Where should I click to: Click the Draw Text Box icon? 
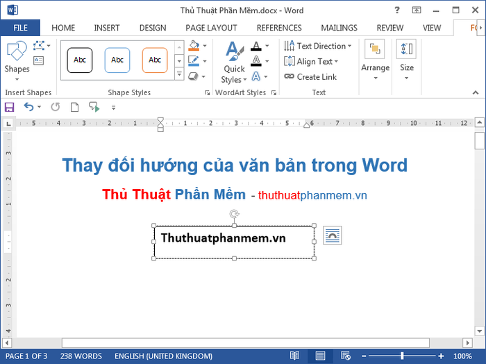[38, 60]
